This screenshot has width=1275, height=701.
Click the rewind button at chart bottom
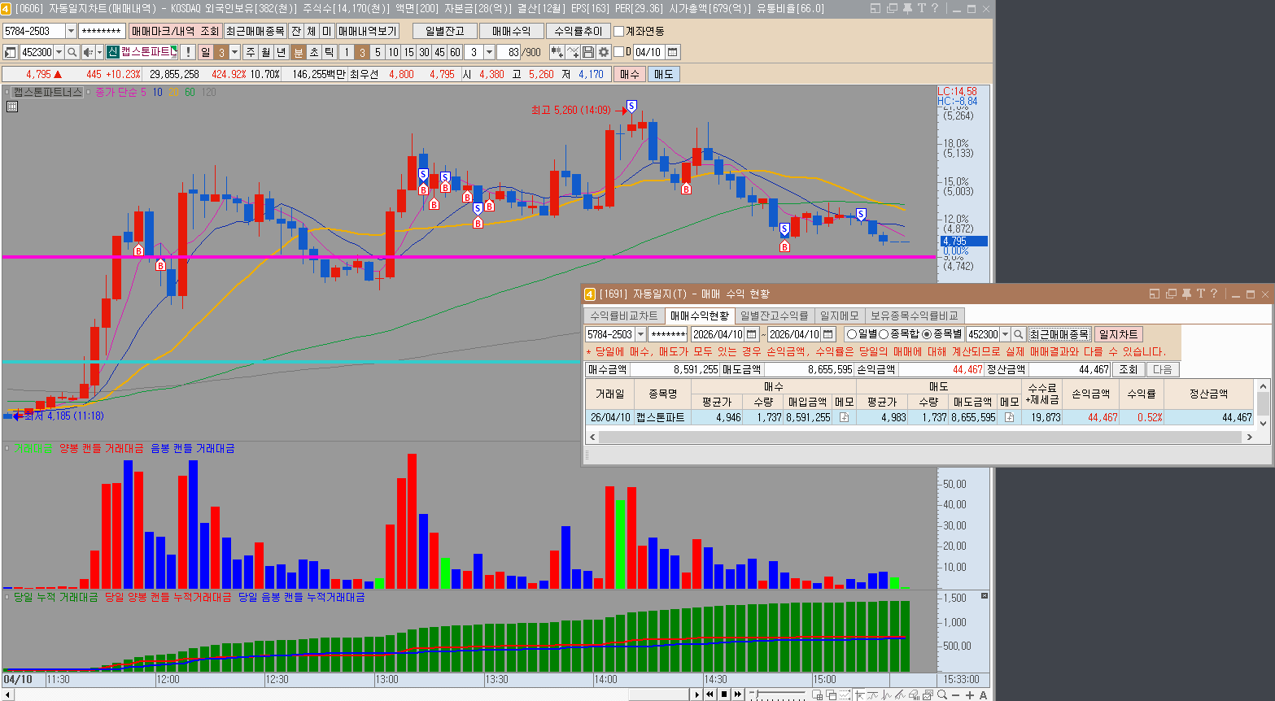(x=710, y=694)
